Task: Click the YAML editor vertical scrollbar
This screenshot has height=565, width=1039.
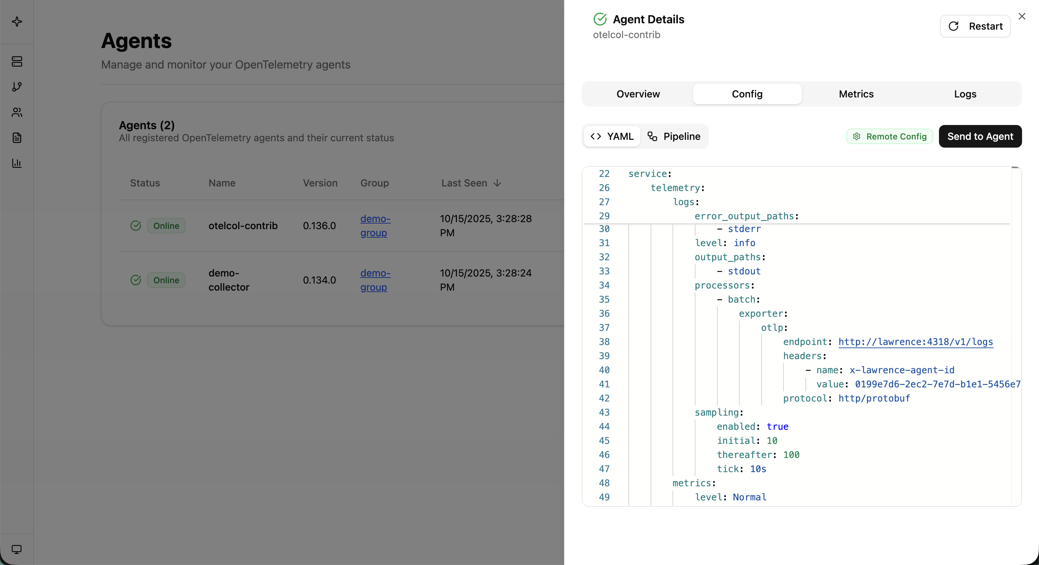Action: click(1016, 336)
